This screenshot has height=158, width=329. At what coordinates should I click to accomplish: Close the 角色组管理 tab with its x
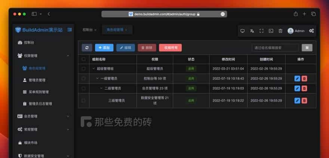(x=126, y=30)
